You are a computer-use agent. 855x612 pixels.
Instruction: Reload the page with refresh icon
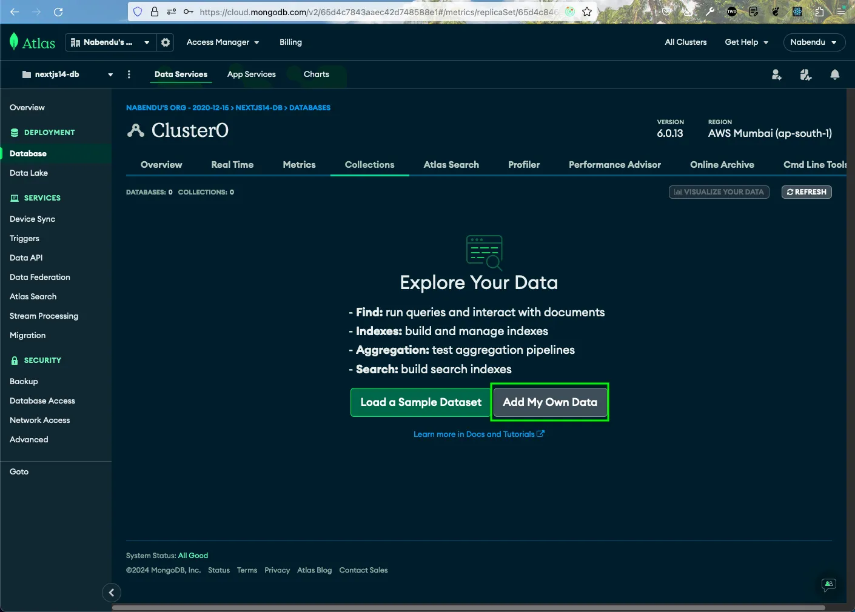(58, 12)
